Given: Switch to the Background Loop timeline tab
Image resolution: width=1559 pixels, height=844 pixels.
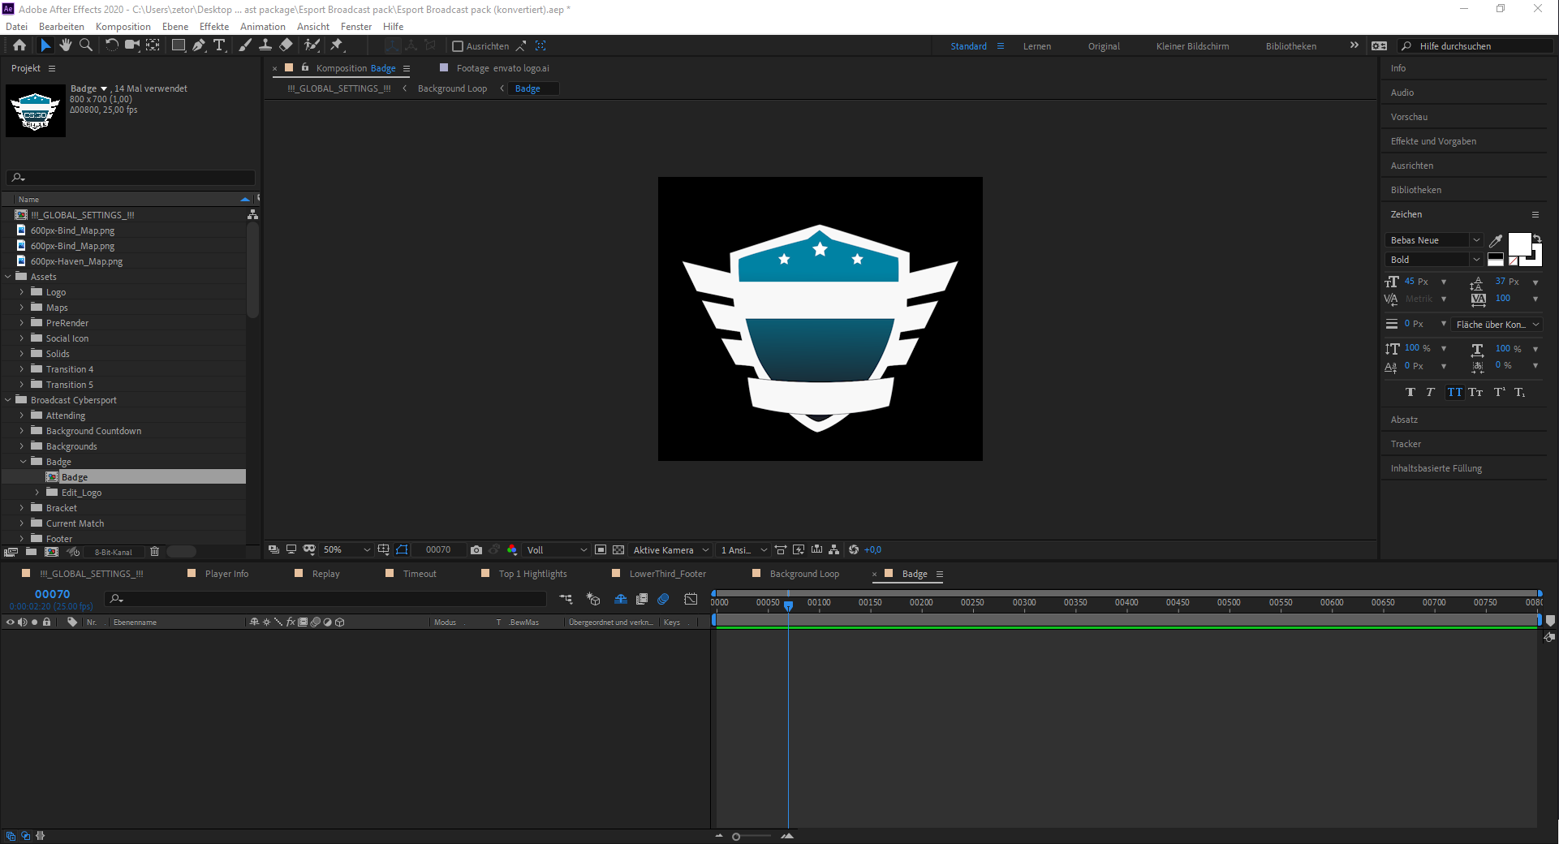Looking at the screenshot, I should click(x=804, y=574).
